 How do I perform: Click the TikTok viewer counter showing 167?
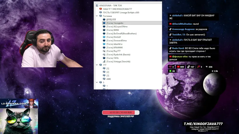[x=191, y=67]
